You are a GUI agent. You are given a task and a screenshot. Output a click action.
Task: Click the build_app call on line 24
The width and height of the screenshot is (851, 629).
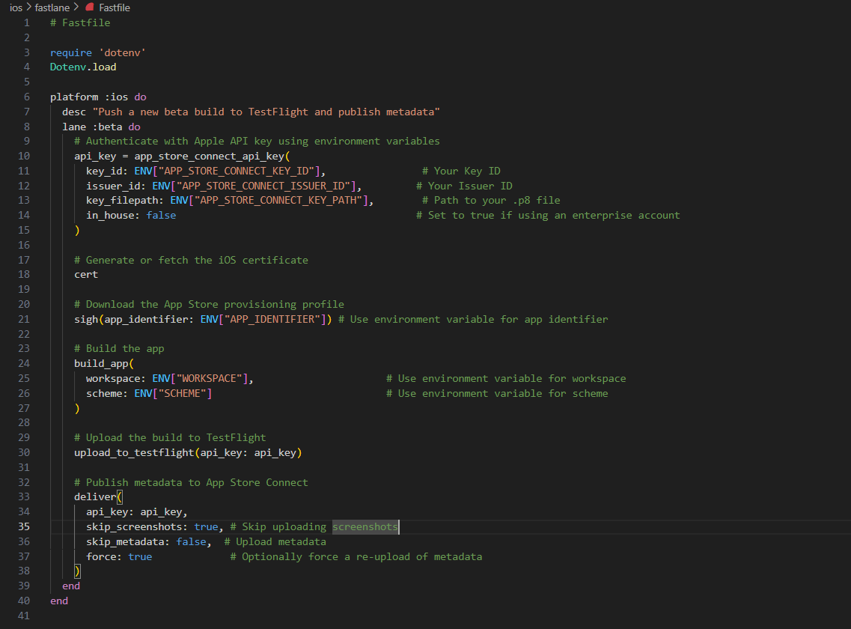tap(101, 363)
